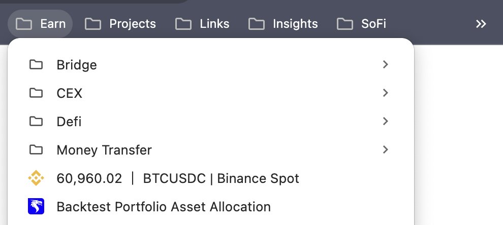Show hidden bookmarks with double chevron

tap(481, 24)
